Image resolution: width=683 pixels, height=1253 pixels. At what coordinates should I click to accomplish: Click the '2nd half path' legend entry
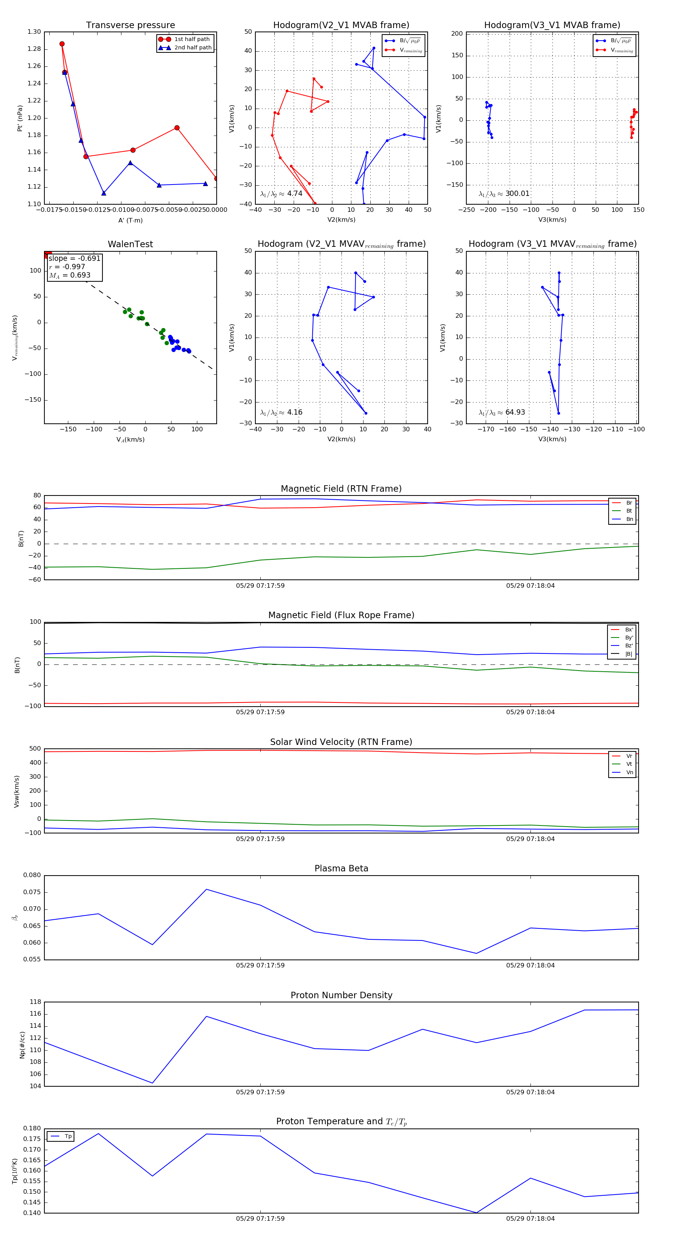click(x=185, y=48)
